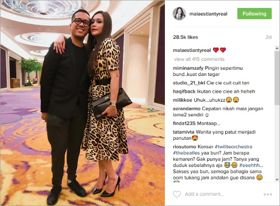Open the #eeehhh hashtag
The image size is (280, 206).
coord(251,165)
